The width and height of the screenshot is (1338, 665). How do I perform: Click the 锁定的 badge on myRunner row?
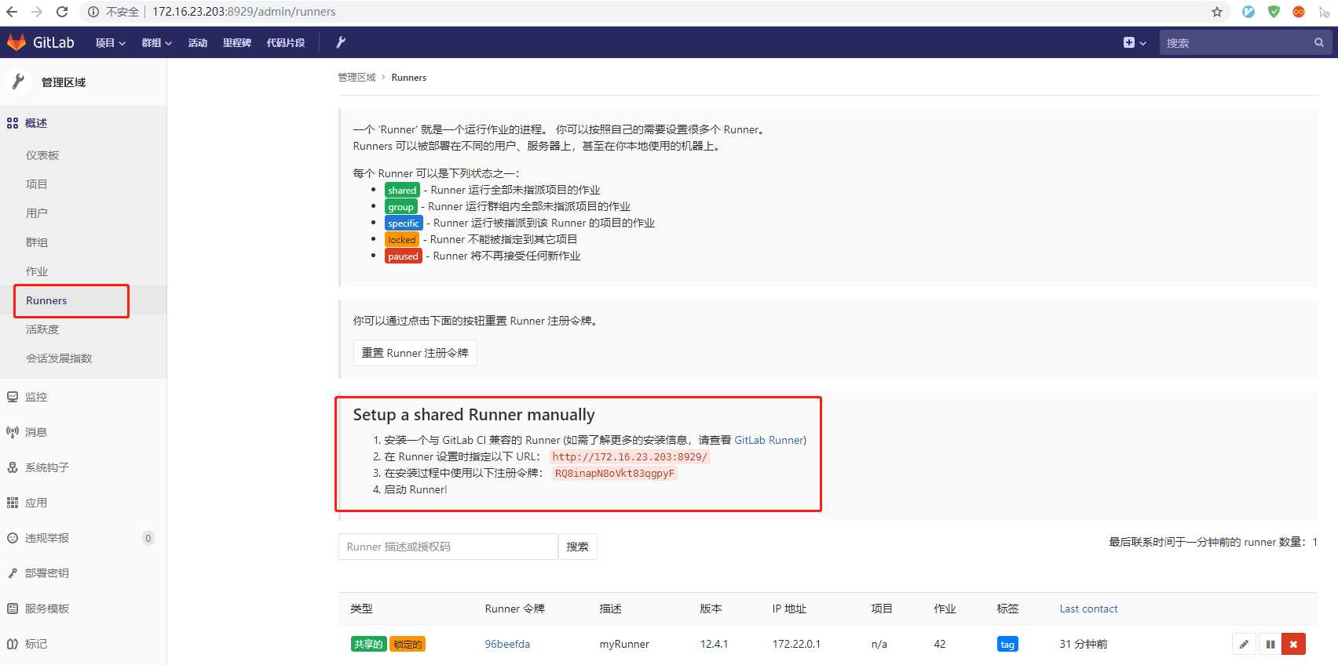click(x=408, y=644)
